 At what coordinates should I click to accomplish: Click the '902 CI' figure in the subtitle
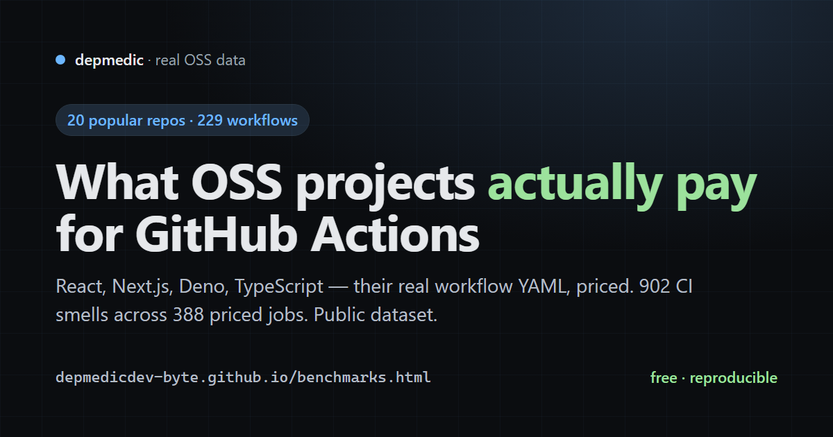click(665, 286)
